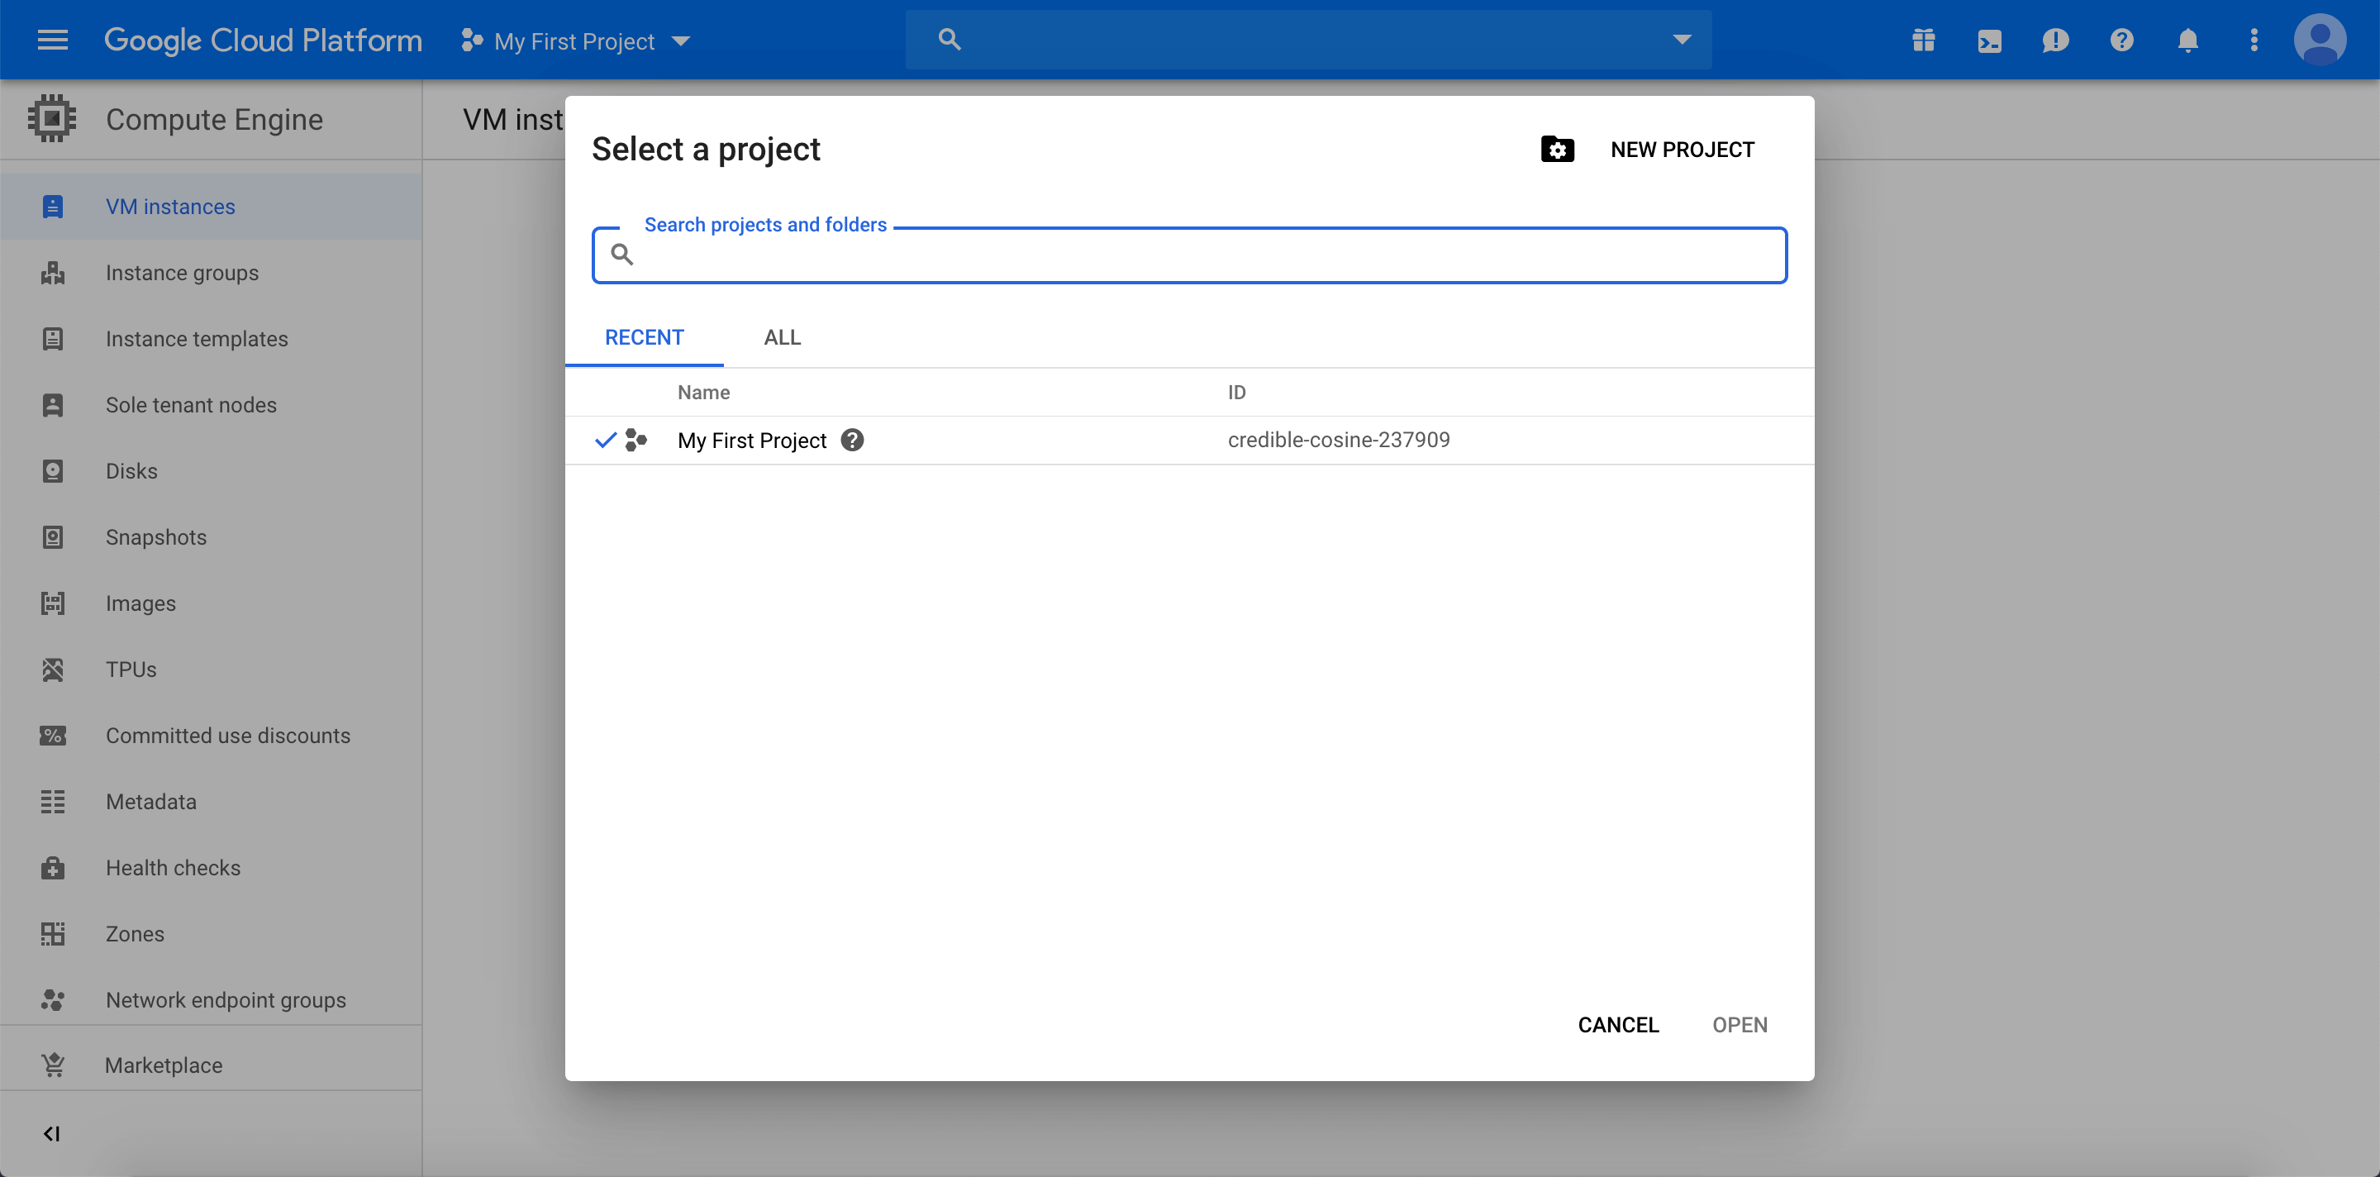Screen dimensions: 2380x1177
Task: Collapse the Compute Engine sidebar
Action: (x=52, y=1132)
